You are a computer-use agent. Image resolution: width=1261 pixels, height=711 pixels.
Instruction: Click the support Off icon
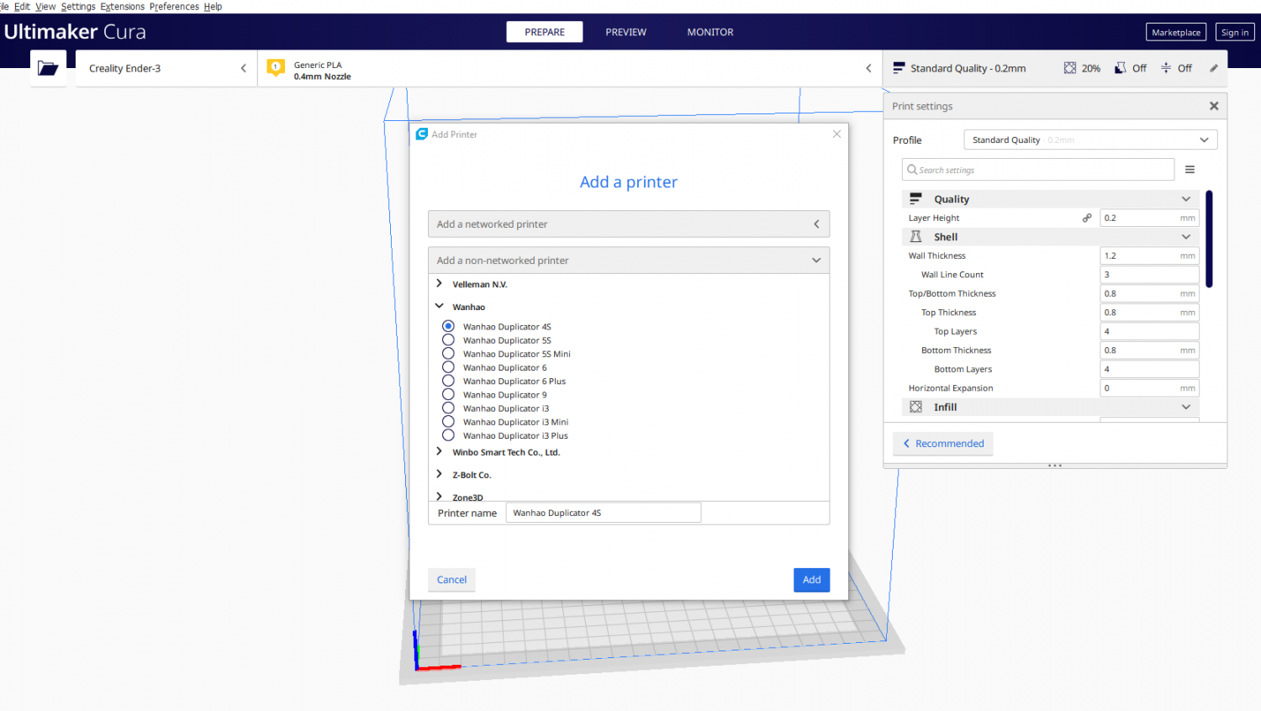tap(1120, 68)
